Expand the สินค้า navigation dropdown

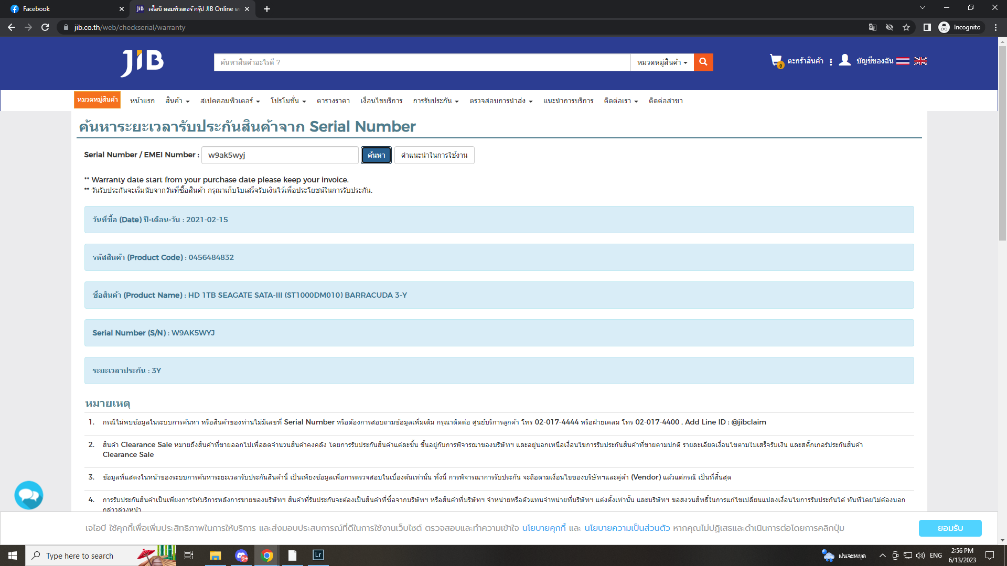tap(177, 101)
